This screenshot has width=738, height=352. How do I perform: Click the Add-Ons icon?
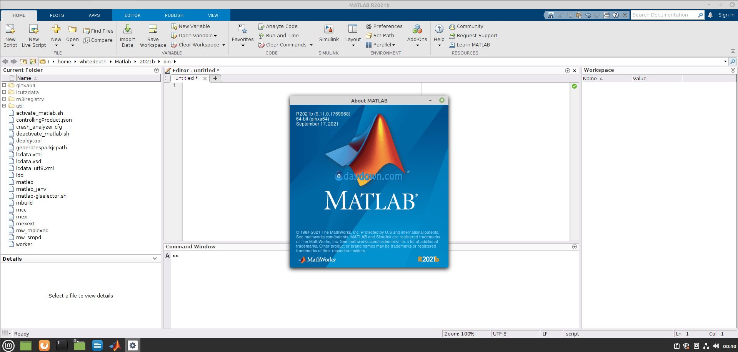pos(417,29)
